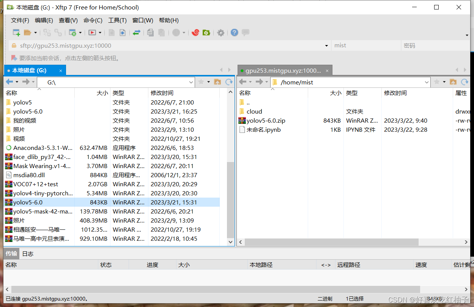Click the add-session flag arrow icon
The height and width of the screenshot is (307, 474).
[14, 58]
